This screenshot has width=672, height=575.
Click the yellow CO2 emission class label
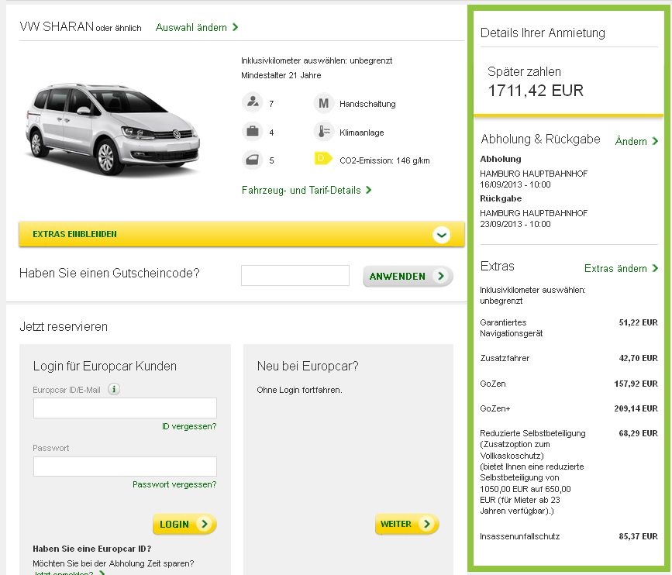322,159
